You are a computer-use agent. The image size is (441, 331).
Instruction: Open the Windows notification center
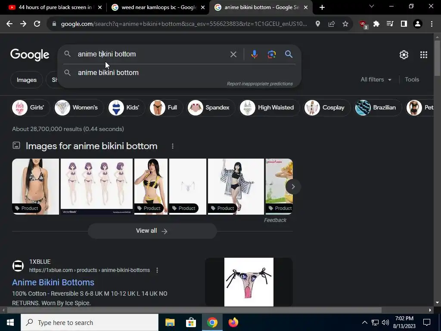coord(427,322)
